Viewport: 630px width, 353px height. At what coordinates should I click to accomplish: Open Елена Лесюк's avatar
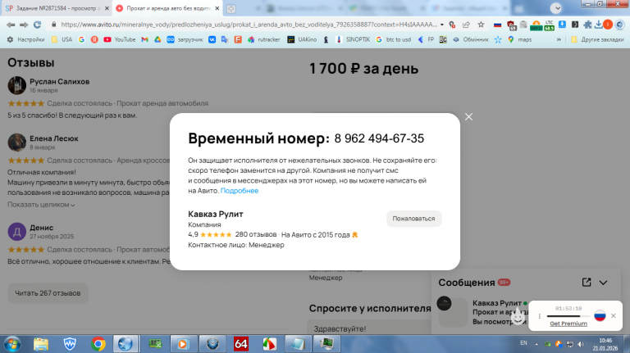coord(17,143)
